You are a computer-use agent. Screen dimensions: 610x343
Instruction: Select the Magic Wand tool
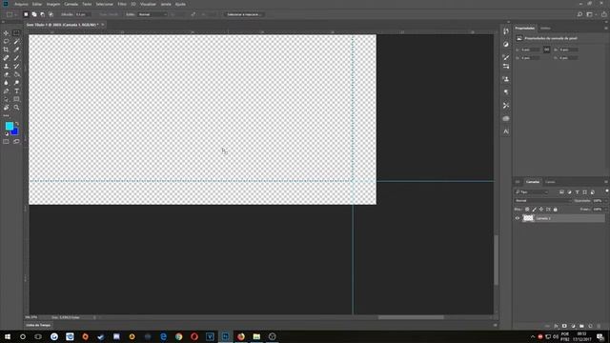[16, 41]
